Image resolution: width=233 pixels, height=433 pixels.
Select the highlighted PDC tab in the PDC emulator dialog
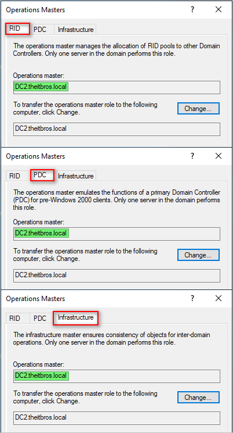(x=42, y=175)
